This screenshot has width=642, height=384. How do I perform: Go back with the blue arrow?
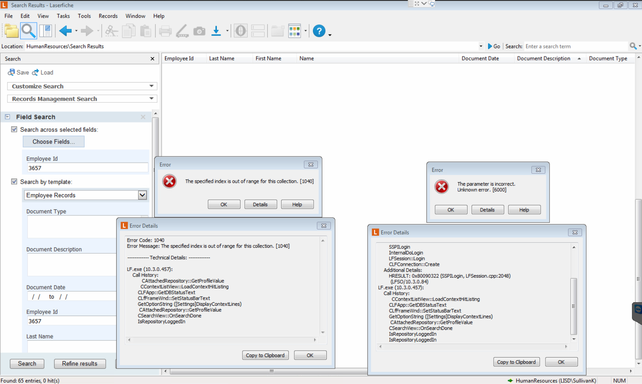pos(65,31)
